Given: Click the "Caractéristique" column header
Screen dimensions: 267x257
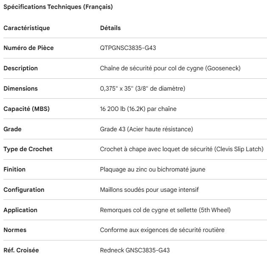Looking at the screenshot, I should click(27, 28).
